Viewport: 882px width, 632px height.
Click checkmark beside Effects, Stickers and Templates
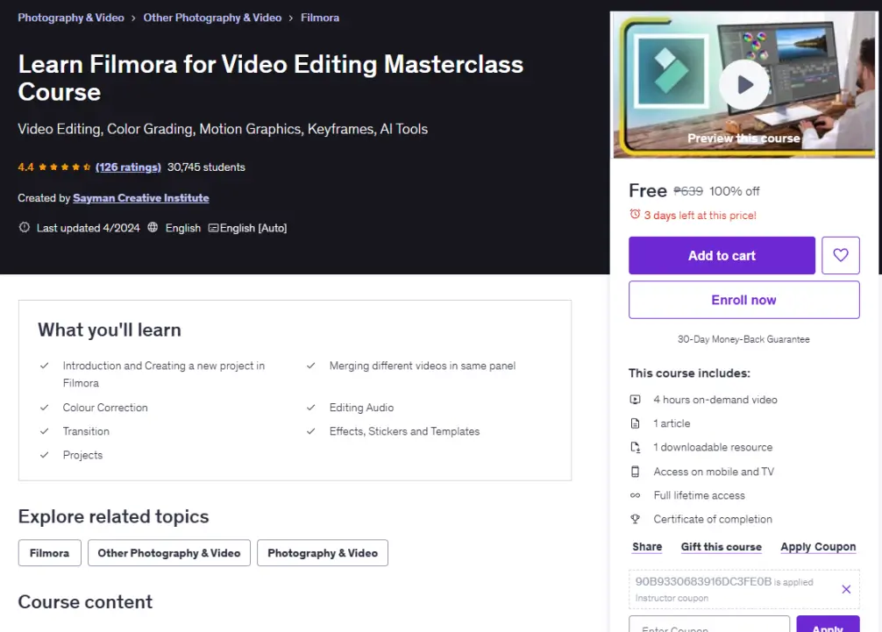(x=310, y=431)
